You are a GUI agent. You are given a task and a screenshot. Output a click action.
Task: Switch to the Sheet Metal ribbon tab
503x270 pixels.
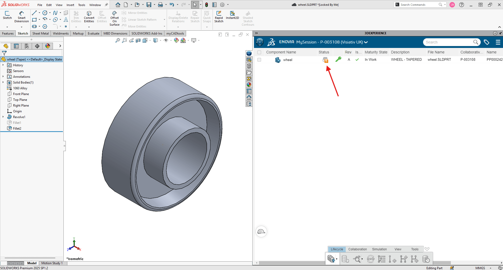tap(40, 33)
